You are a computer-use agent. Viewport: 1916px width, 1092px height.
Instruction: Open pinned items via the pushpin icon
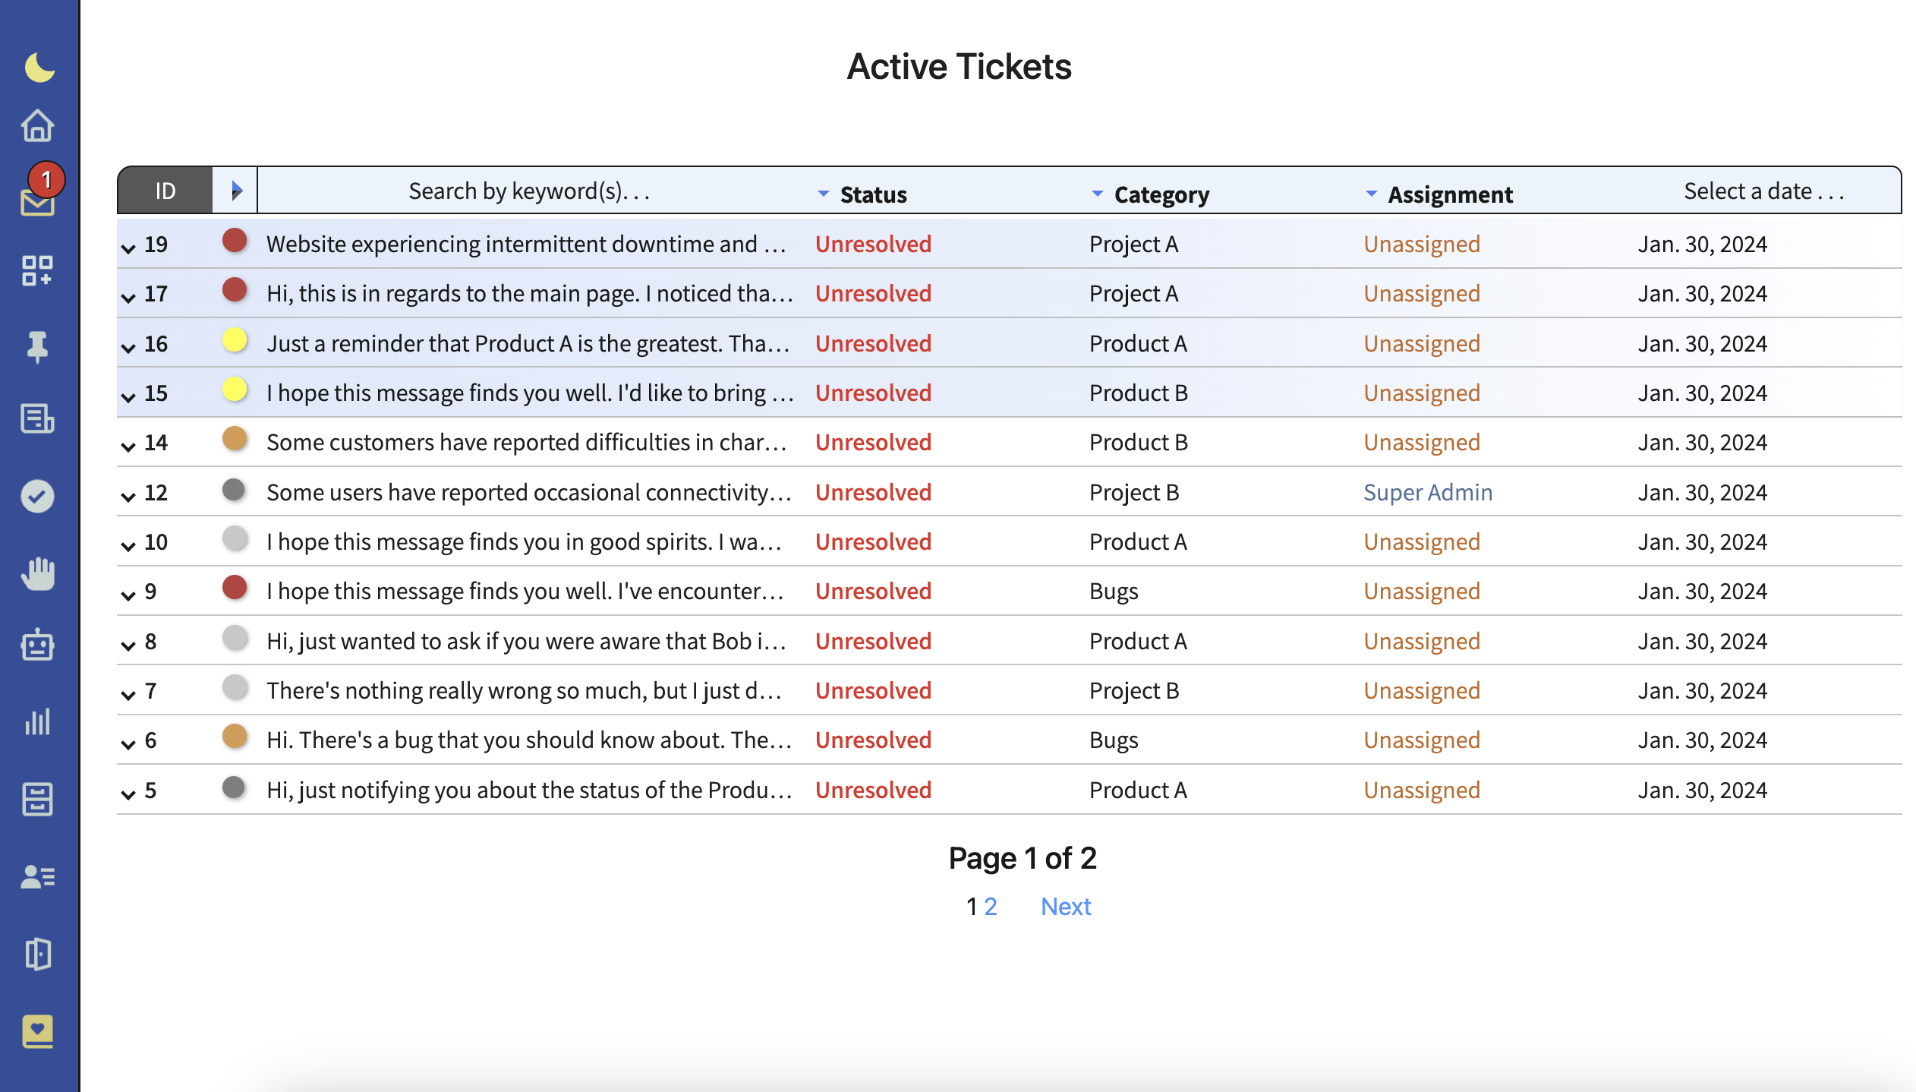click(x=37, y=347)
